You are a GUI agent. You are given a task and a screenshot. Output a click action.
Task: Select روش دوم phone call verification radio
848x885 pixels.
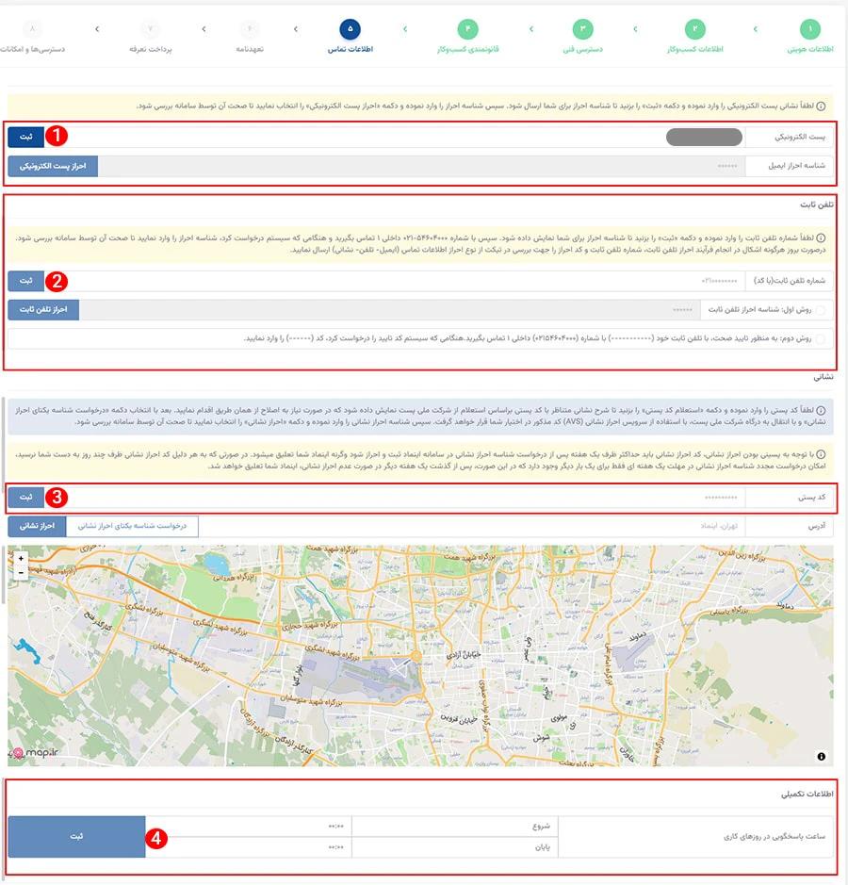click(x=821, y=338)
